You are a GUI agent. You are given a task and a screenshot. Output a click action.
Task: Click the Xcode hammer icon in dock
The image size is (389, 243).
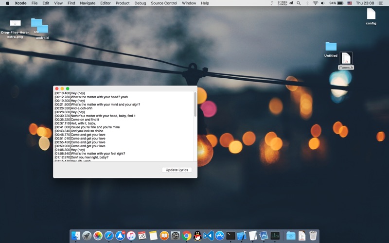242,236
